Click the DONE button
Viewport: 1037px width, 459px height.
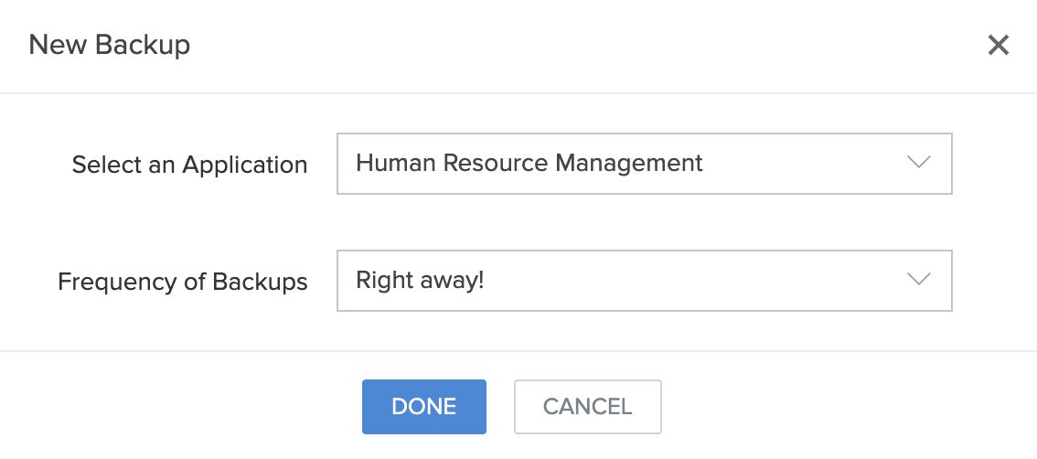(x=423, y=407)
